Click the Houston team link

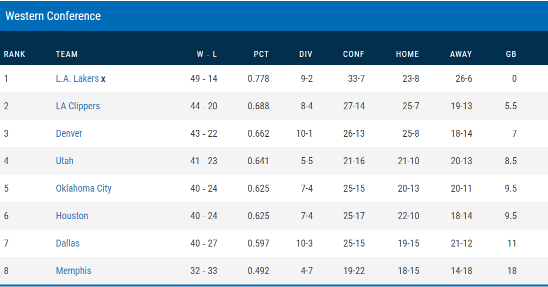tap(72, 216)
